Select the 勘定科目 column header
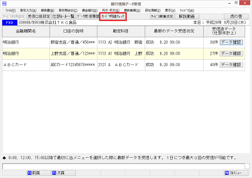The image size is (252, 178). tap(121, 31)
